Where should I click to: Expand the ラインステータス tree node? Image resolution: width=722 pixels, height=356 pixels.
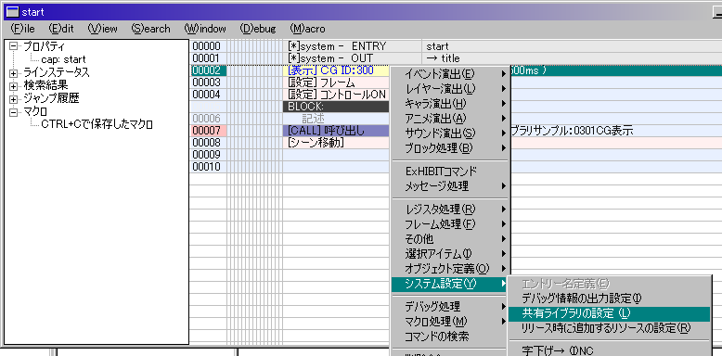[x=13, y=72]
